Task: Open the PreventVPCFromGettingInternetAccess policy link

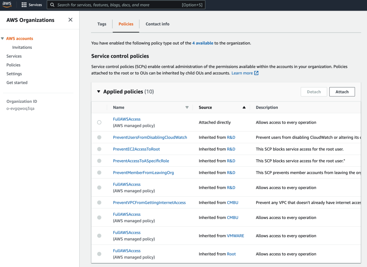Action: point(149,202)
